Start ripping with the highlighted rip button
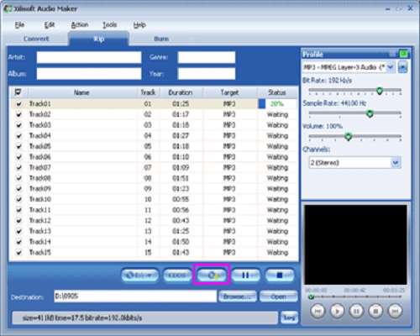 click(x=212, y=276)
